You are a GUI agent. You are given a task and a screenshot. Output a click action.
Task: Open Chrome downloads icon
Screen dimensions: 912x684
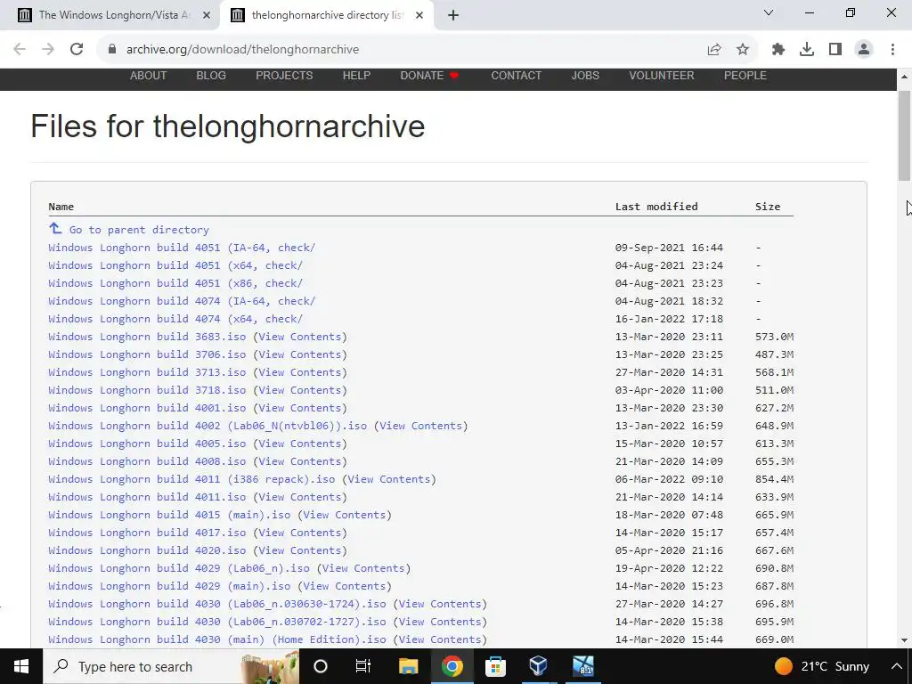[x=807, y=50]
